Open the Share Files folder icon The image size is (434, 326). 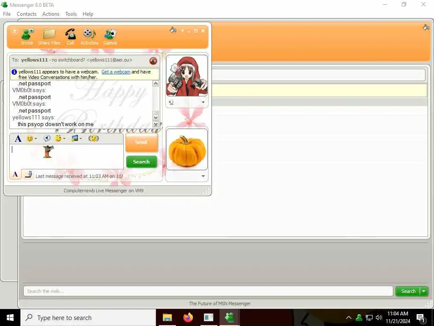pos(49,37)
